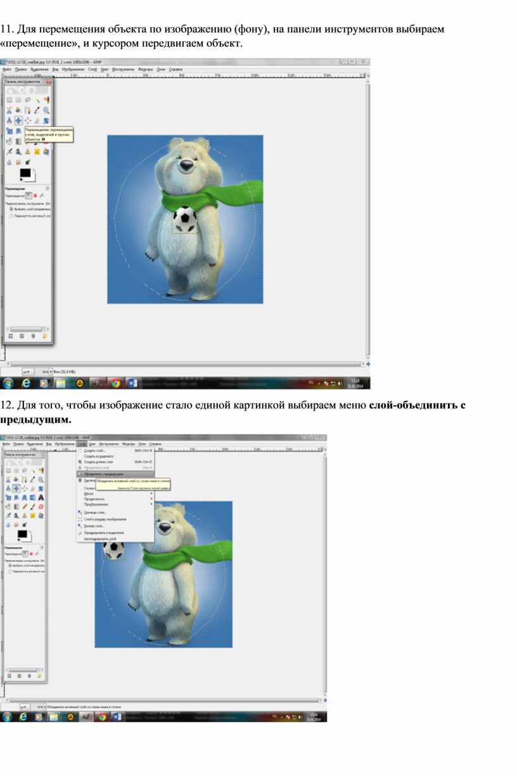Viewport: 517px width, 776px height.
Task: Choose Blend gradient tool in step 12 toolbox
Action: [x=16, y=507]
